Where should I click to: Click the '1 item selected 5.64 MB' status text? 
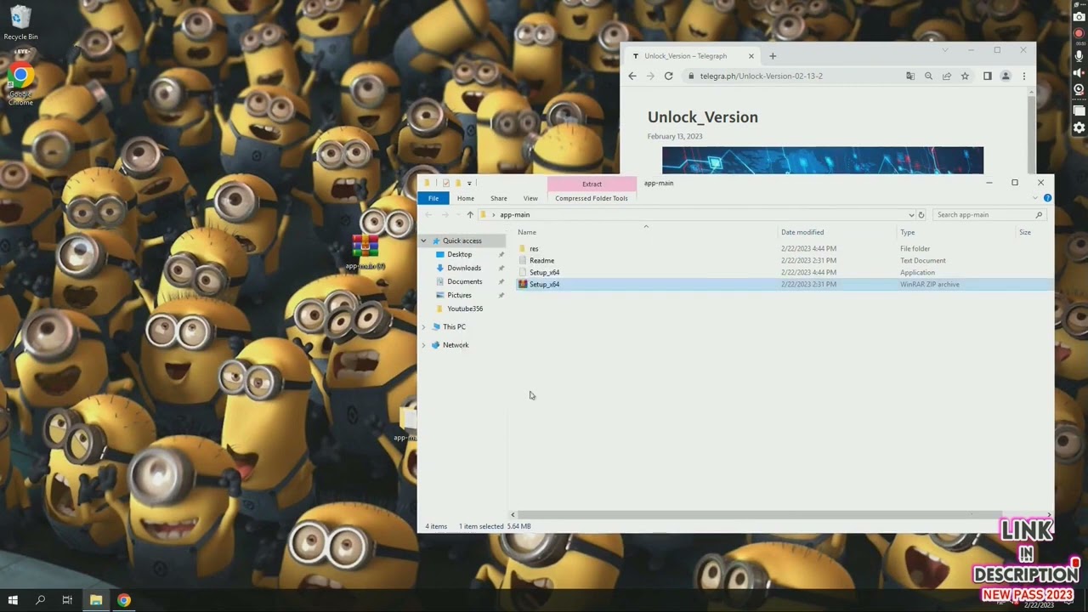tap(495, 526)
